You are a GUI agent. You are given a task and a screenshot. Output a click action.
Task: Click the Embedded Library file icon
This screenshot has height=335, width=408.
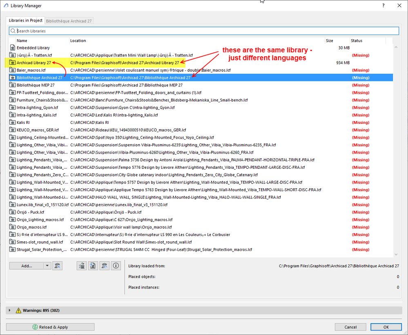tap(13, 48)
